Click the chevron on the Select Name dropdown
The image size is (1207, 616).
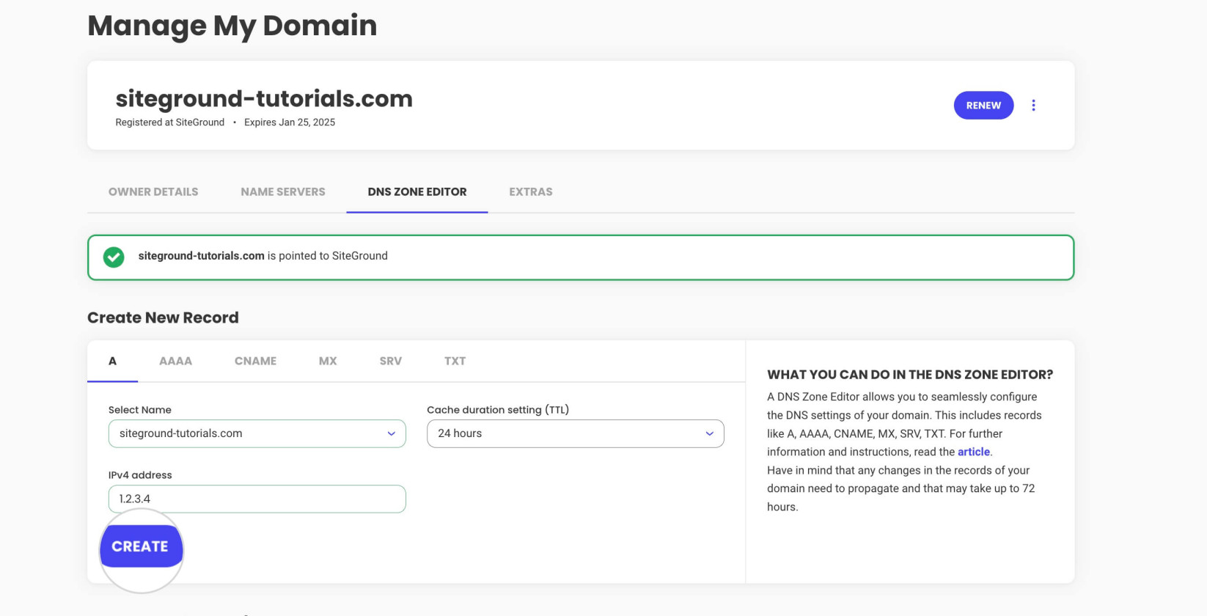click(391, 433)
